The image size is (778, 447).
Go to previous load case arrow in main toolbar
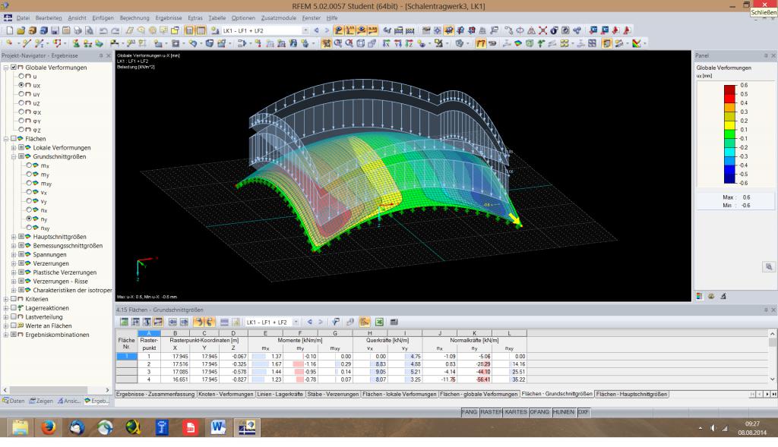click(x=316, y=30)
